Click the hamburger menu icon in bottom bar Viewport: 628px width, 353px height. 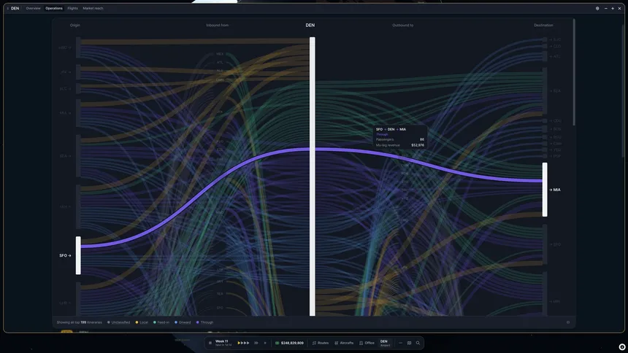point(210,343)
